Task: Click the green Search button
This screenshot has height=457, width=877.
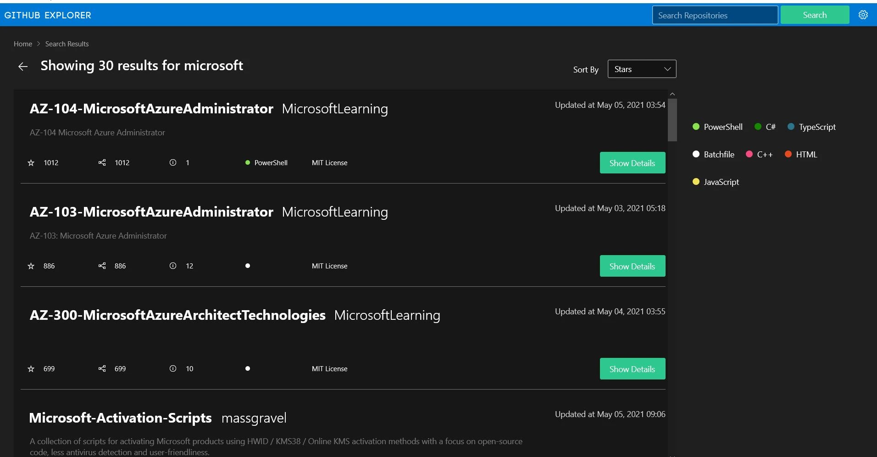Action: click(x=815, y=15)
